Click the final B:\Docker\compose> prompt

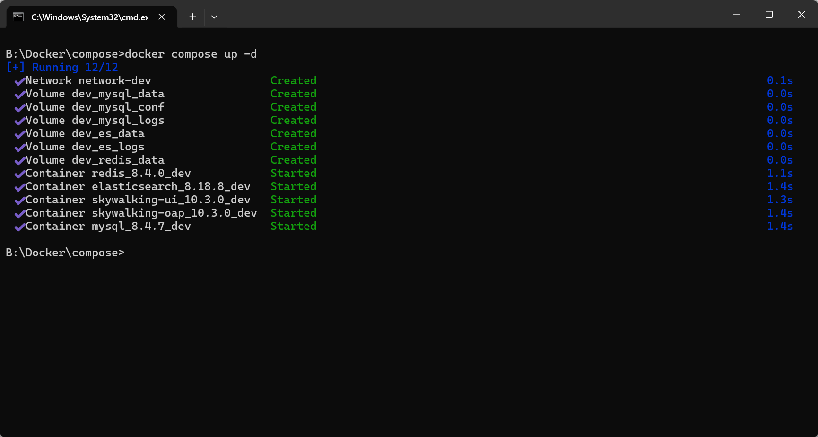(65, 253)
